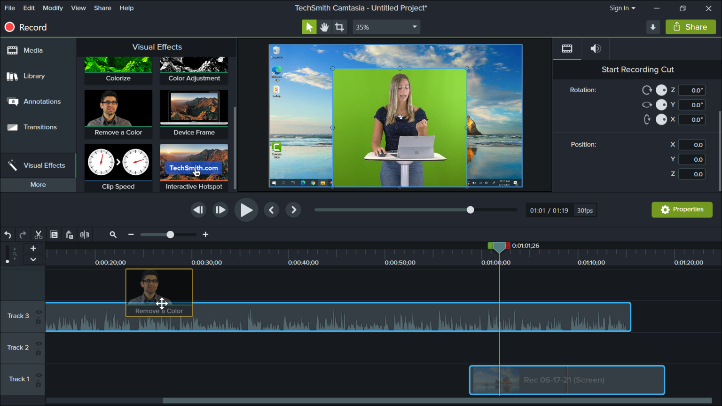Open the Clip Speed effect
The image size is (722, 406).
click(118, 162)
